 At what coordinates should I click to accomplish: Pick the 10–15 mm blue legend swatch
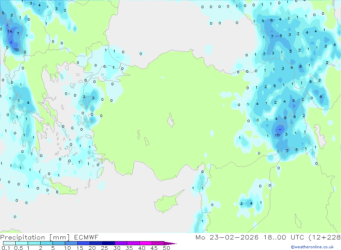(x=71, y=243)
